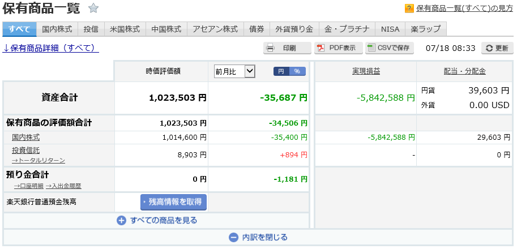This screenshot has height=249, width=517.
Task: Follow the →入出金履歴 link
Action: (x=63, y=186)
